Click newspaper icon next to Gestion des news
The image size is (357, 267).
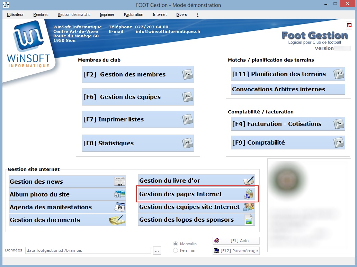click(120, 182)
